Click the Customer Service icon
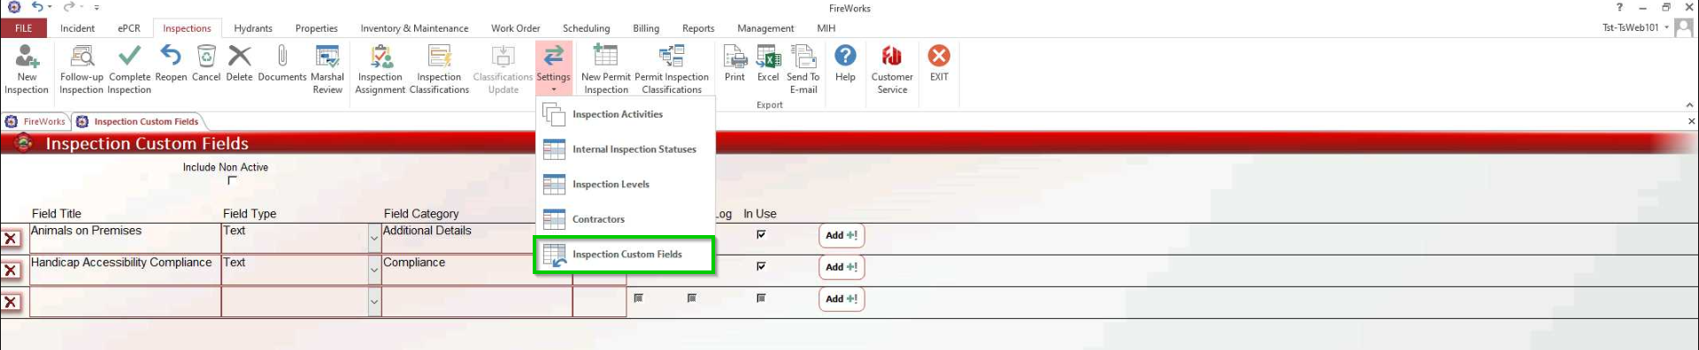Viewport: 1699px width, 350px height. [x=892, y=69]
